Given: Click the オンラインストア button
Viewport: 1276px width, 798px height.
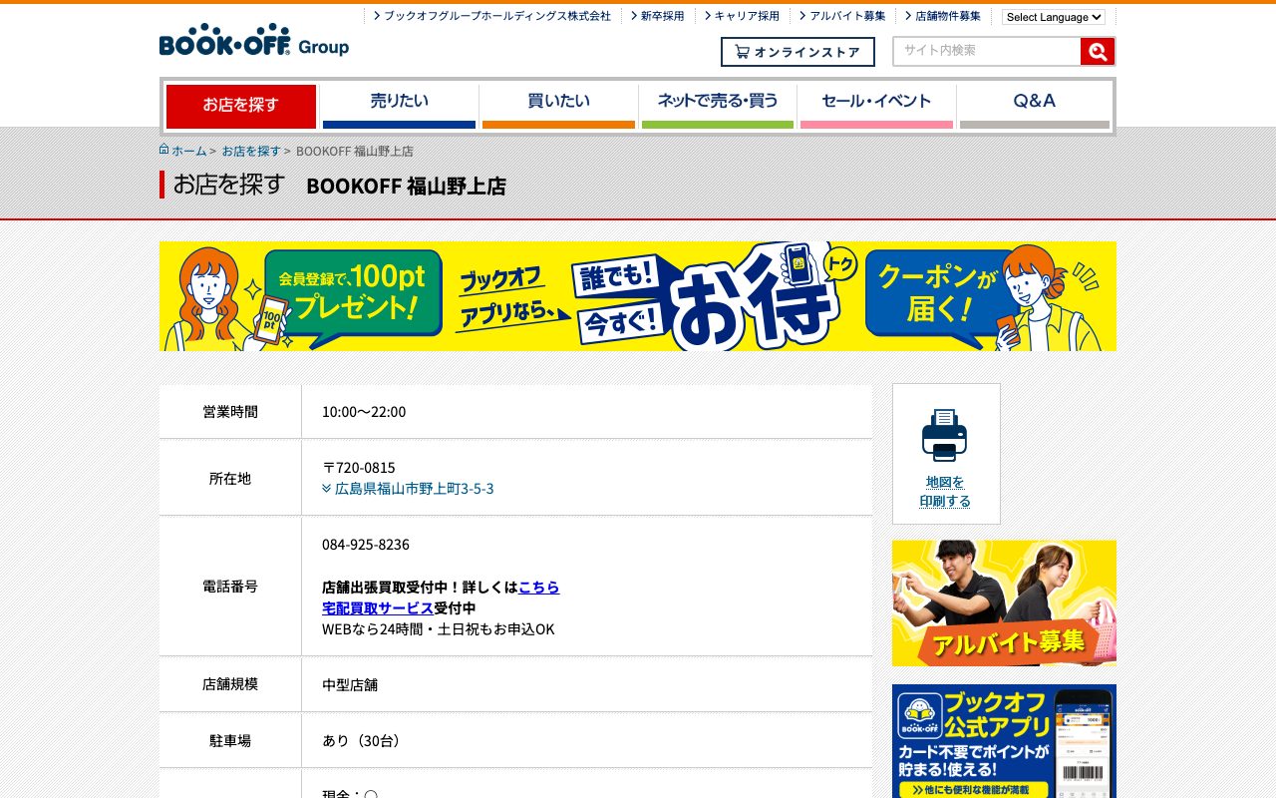Looking at the screenshot, I should 797,52.
